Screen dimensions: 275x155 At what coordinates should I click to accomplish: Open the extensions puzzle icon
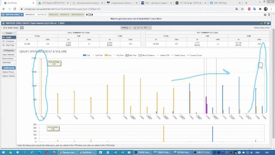click(x=260, y=9)
